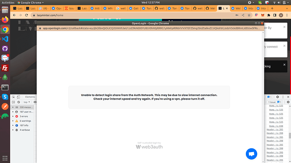Screen dimensions: 291x163
Task: Click the web3auth logo in OpenLogin window
Action: pos(149,147)
